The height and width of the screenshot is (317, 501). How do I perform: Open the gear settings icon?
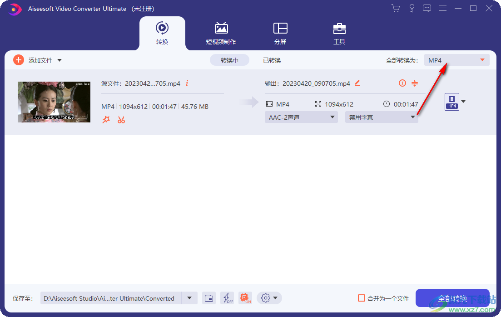(x=266, y=298)
